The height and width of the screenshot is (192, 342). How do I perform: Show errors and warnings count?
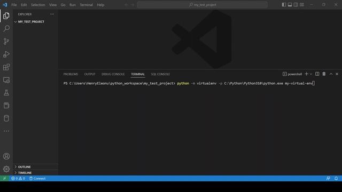tap(18, 178)
